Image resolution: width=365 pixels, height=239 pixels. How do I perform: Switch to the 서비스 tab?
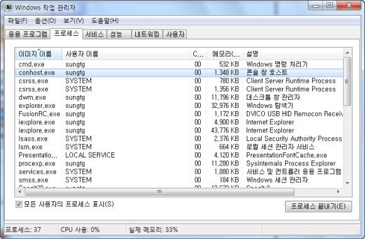coord(94,35)
